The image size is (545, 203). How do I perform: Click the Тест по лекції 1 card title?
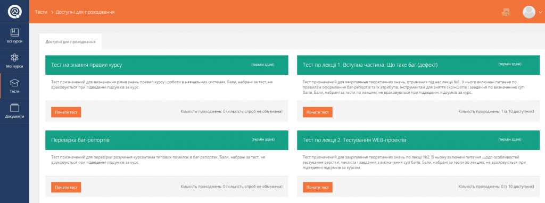pyautogui.click(x=370, y=65)
